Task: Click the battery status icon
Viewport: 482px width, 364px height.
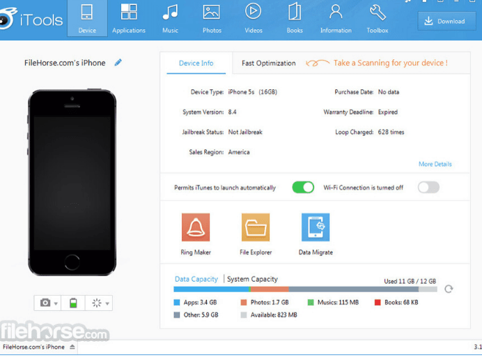Action: (73, 303)
